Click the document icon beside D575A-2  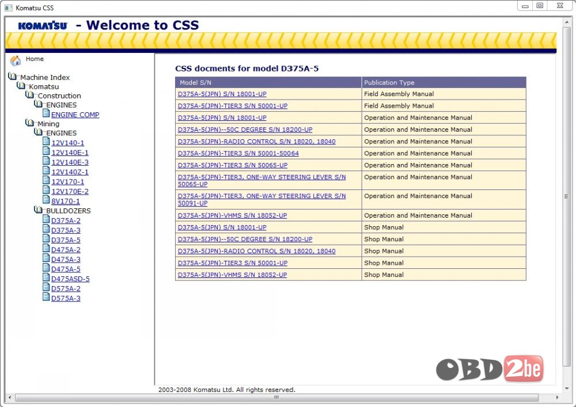pyautogui.click(x=46, y=287)
